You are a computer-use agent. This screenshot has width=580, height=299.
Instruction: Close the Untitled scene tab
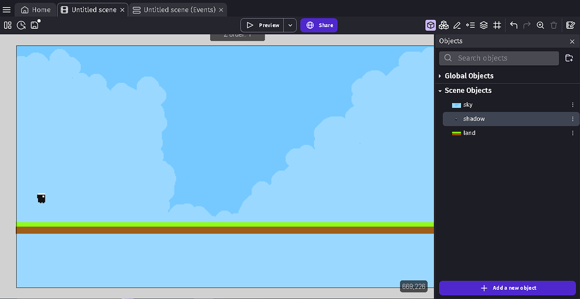[x=122, y=10]
